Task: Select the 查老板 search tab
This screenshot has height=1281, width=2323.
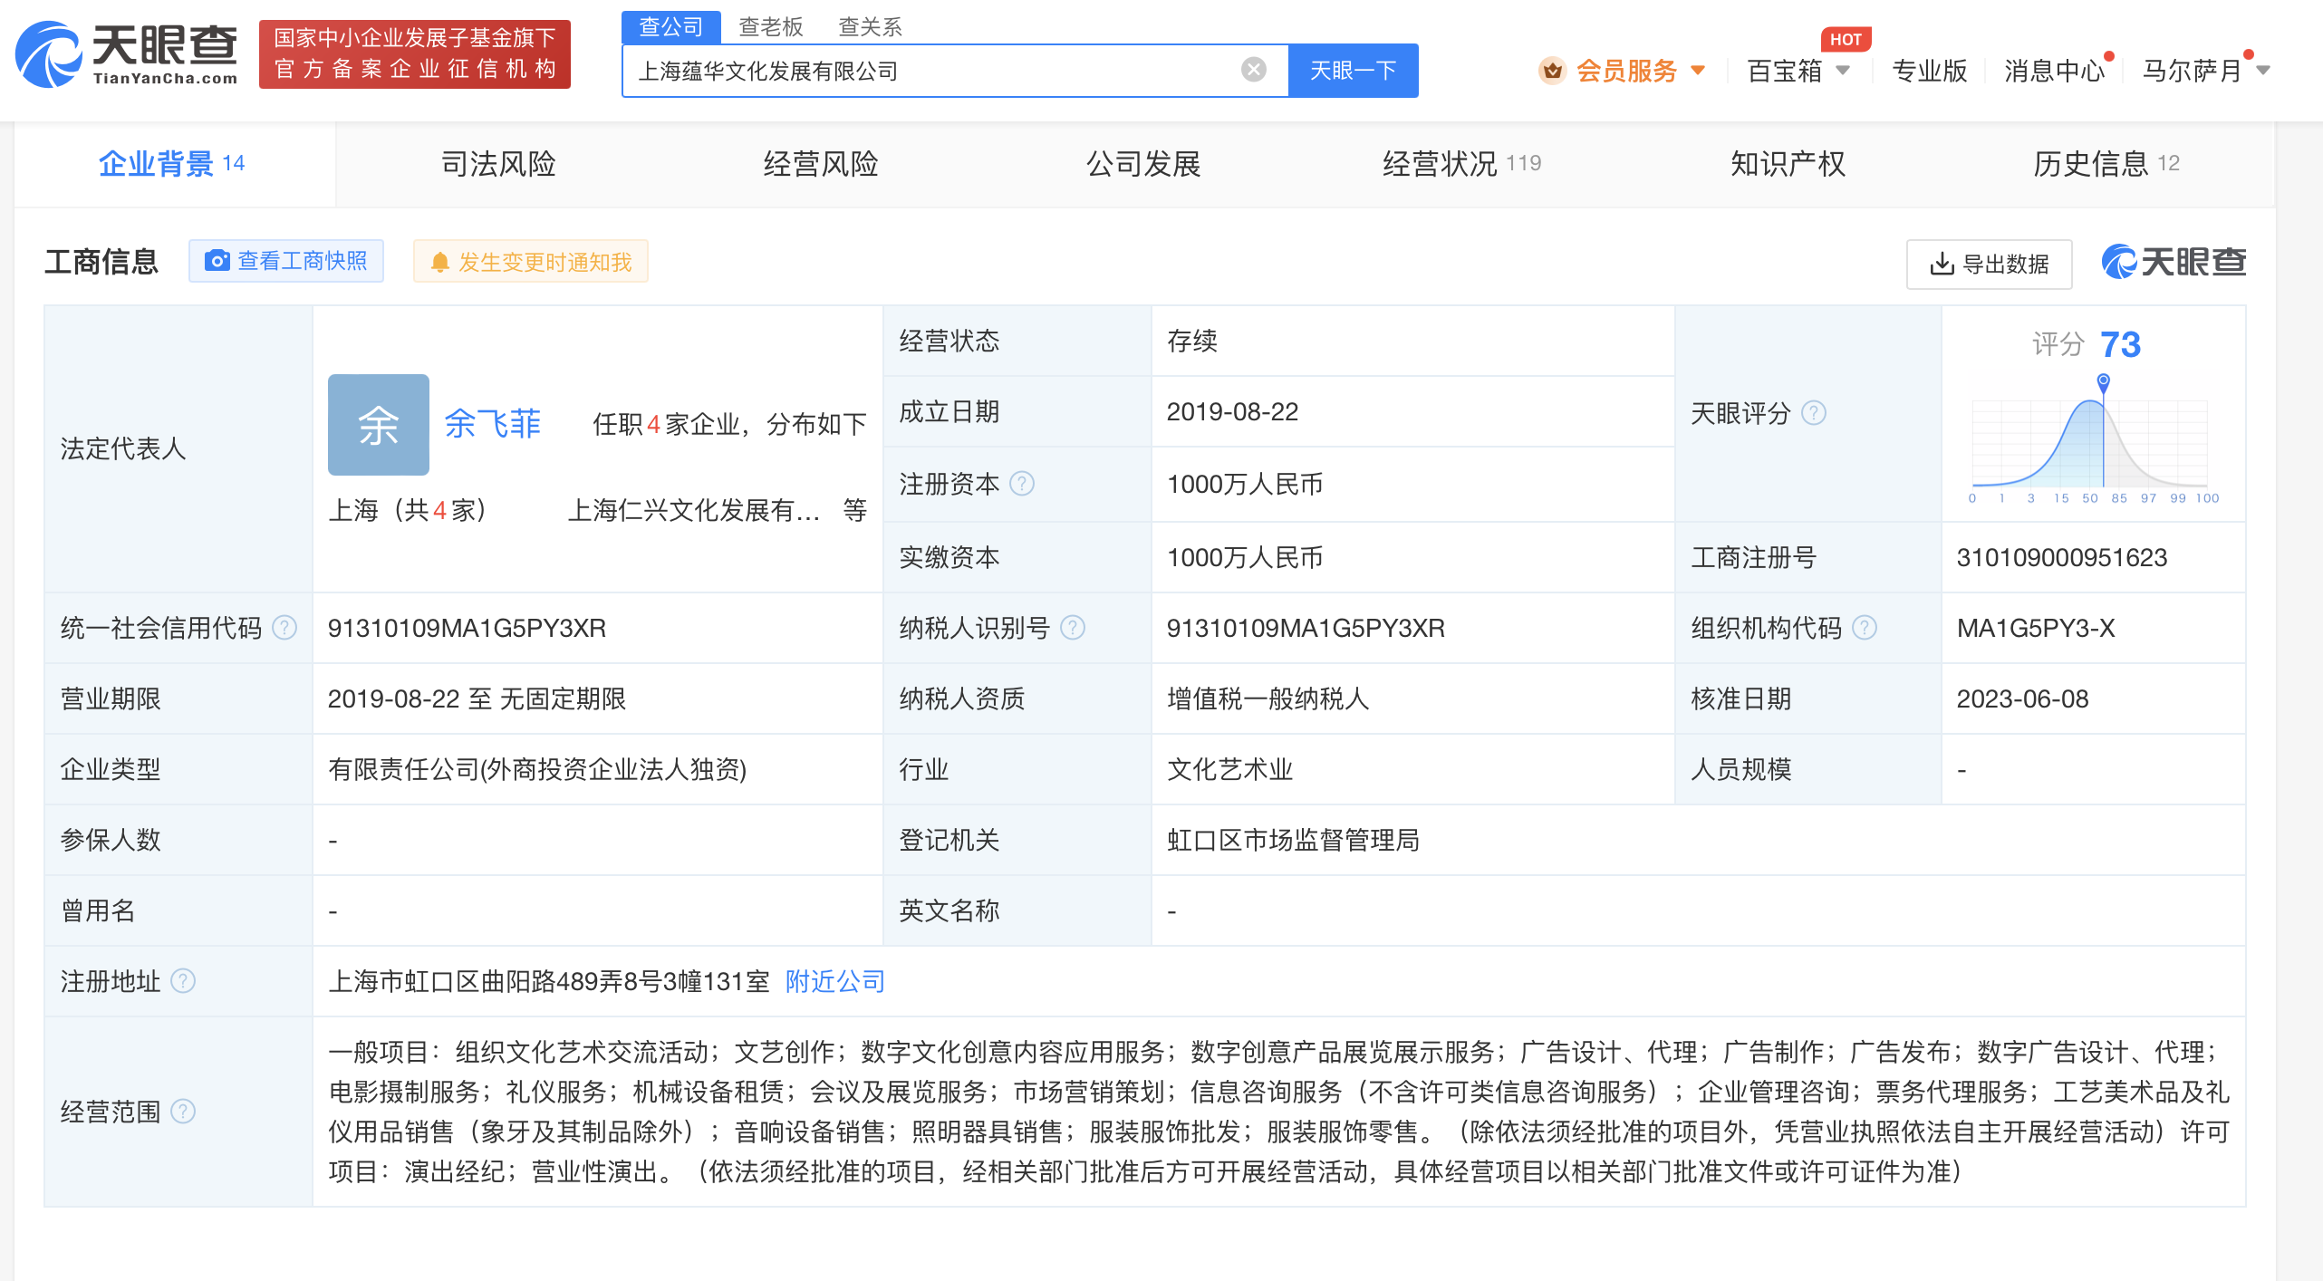Action: click(771, 26)
